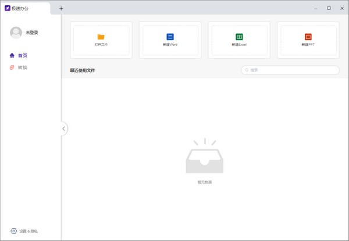Click the empty inbox tray illustration
The height and width of the screenshot is (241, 349).
click(204, 158)
